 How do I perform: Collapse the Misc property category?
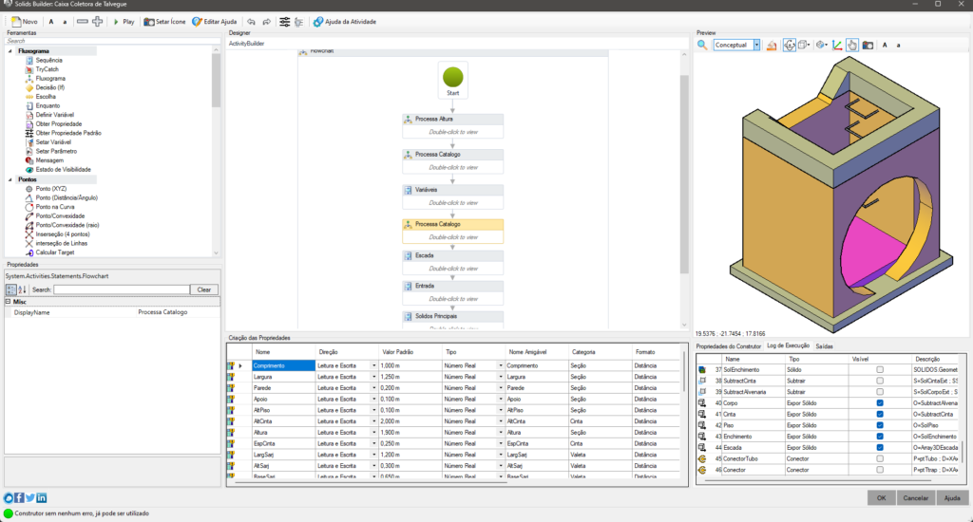click(x=8, y=301)
